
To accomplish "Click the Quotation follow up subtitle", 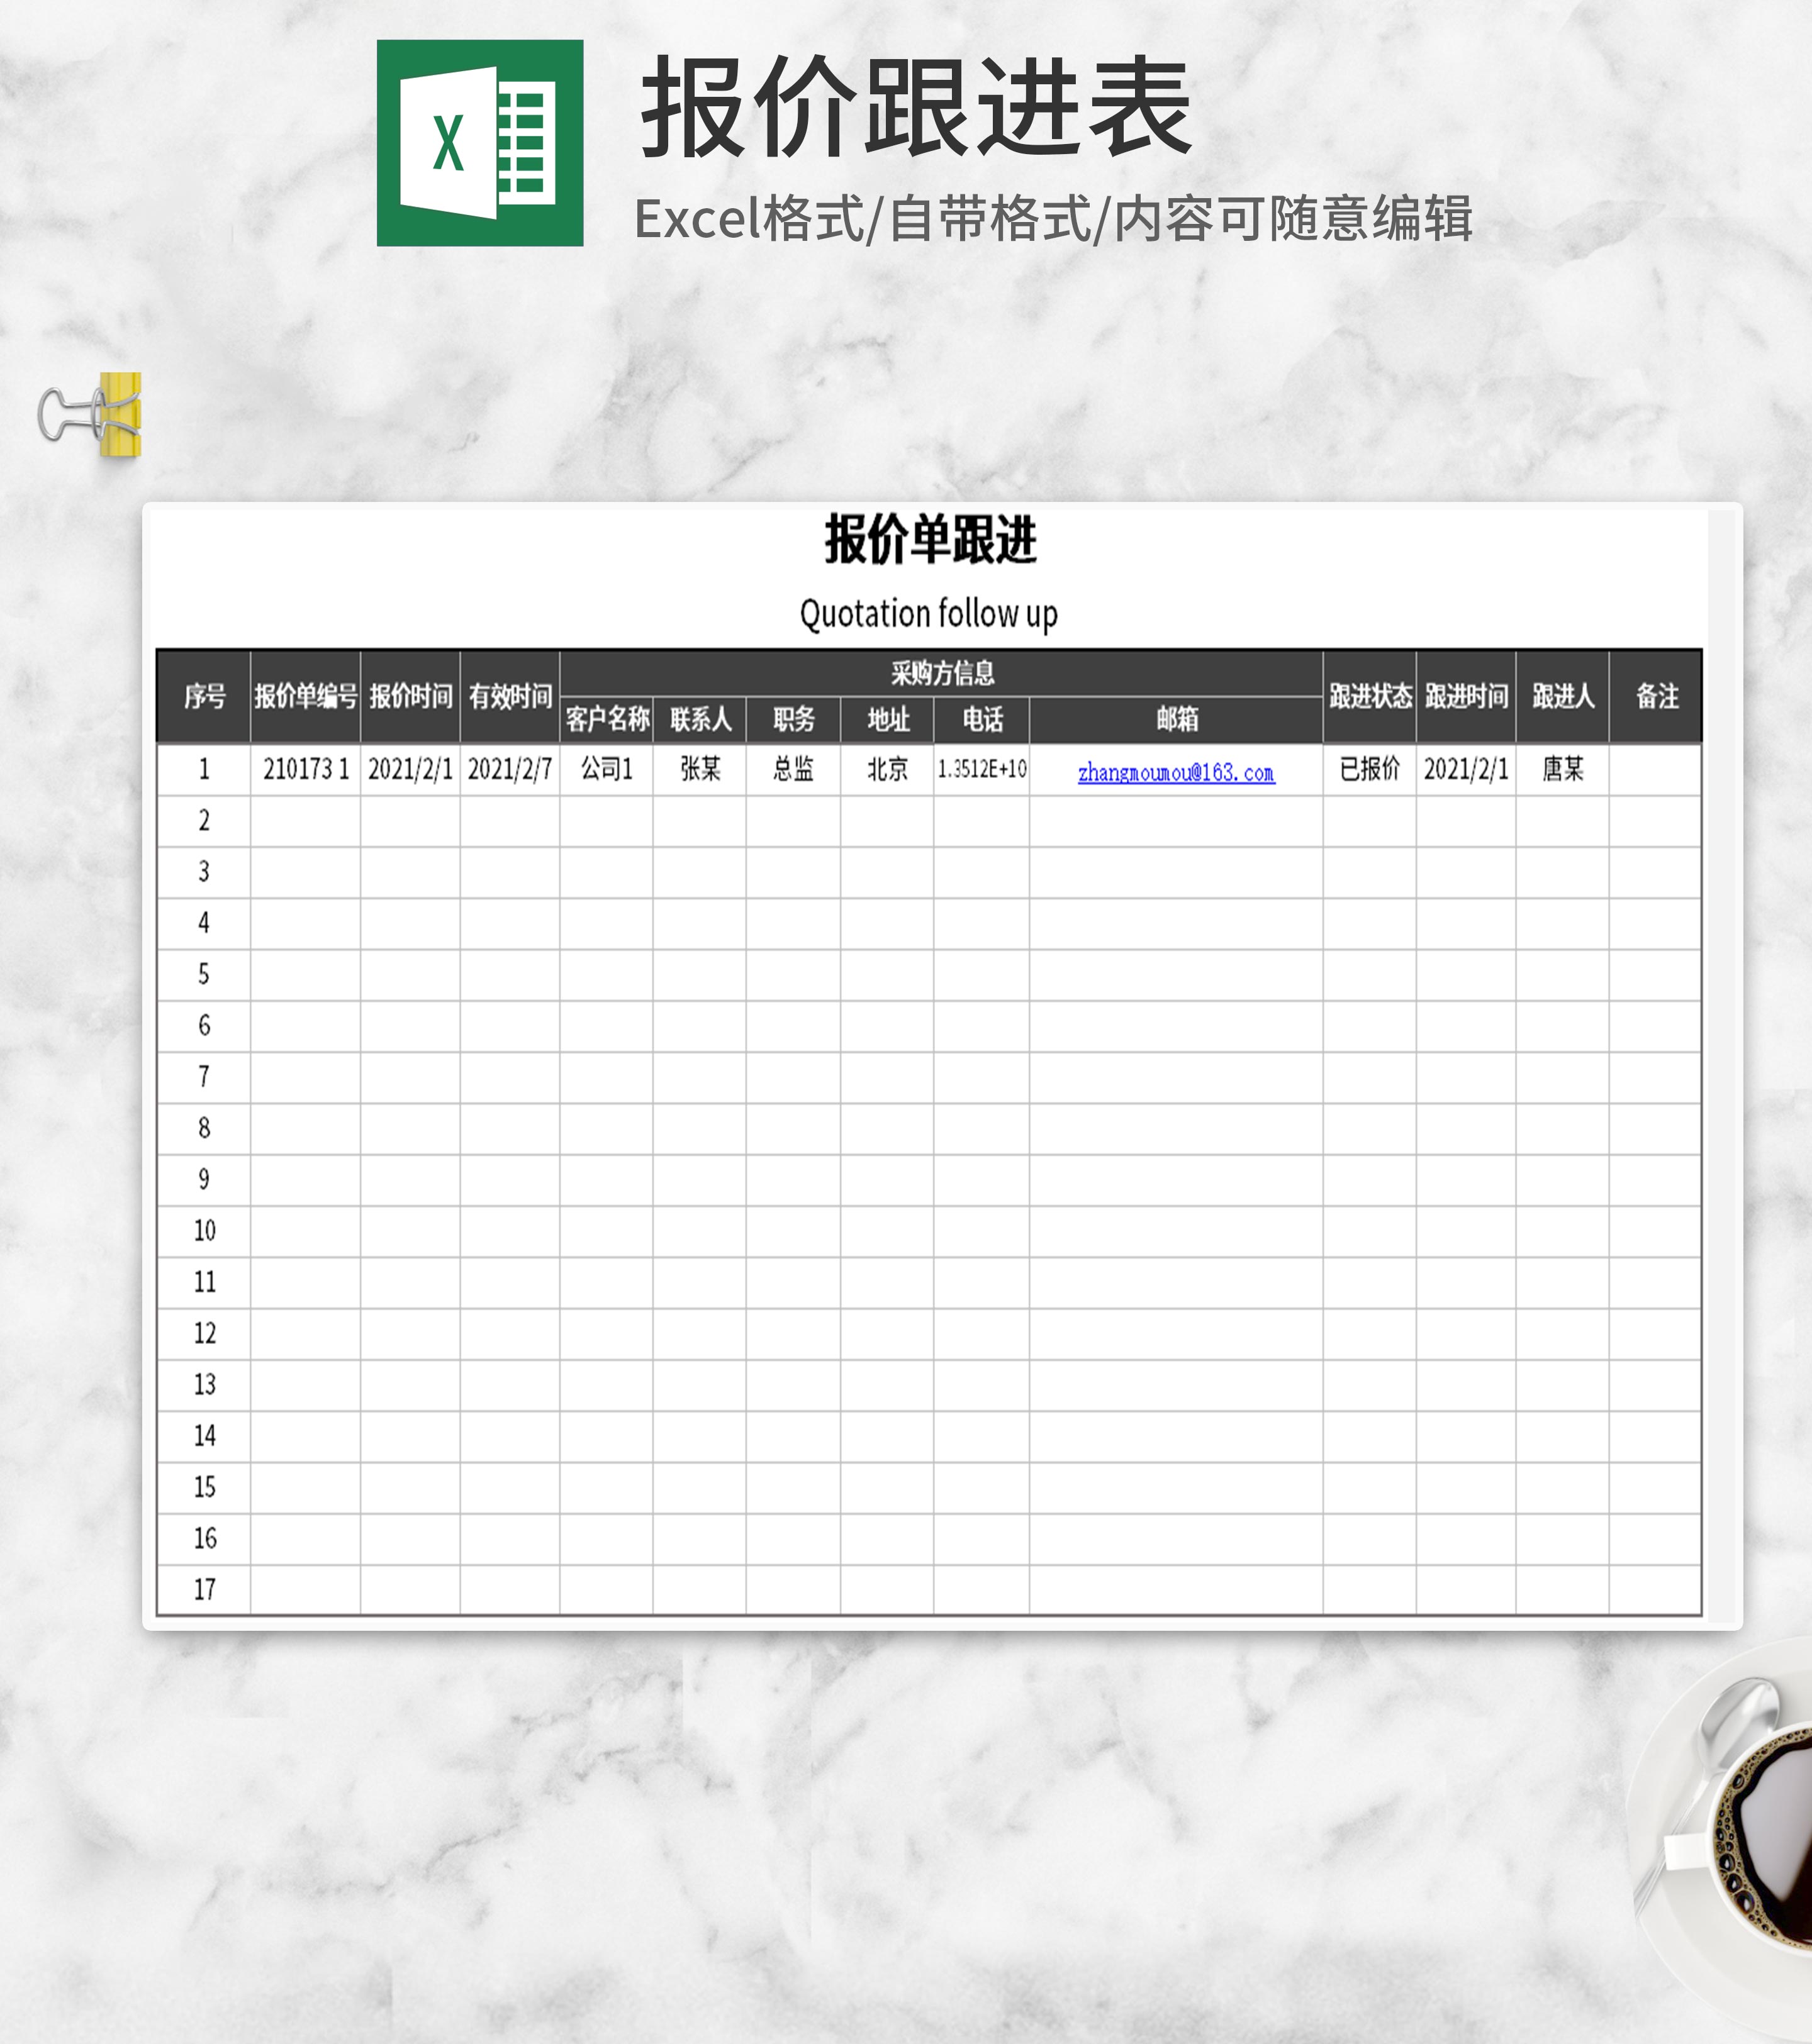I will click(x=927, y=613).
